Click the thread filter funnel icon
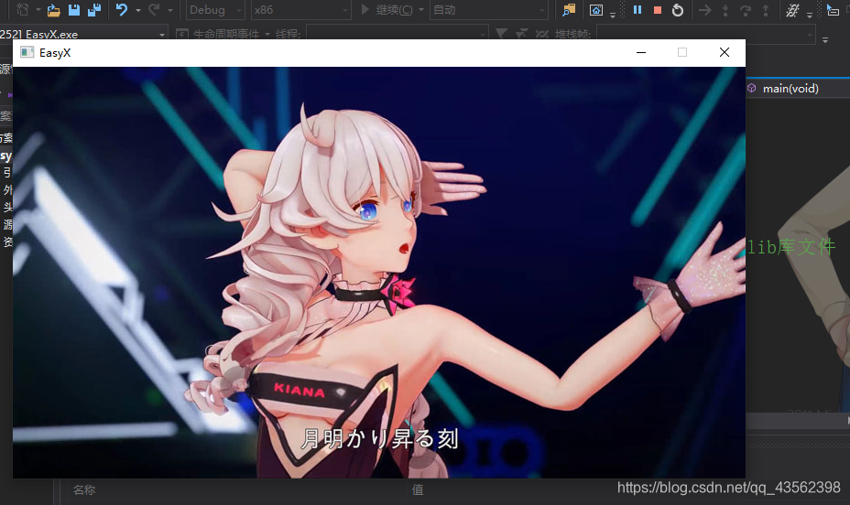This screenshot has width=850, height=505. pos(501,34)
